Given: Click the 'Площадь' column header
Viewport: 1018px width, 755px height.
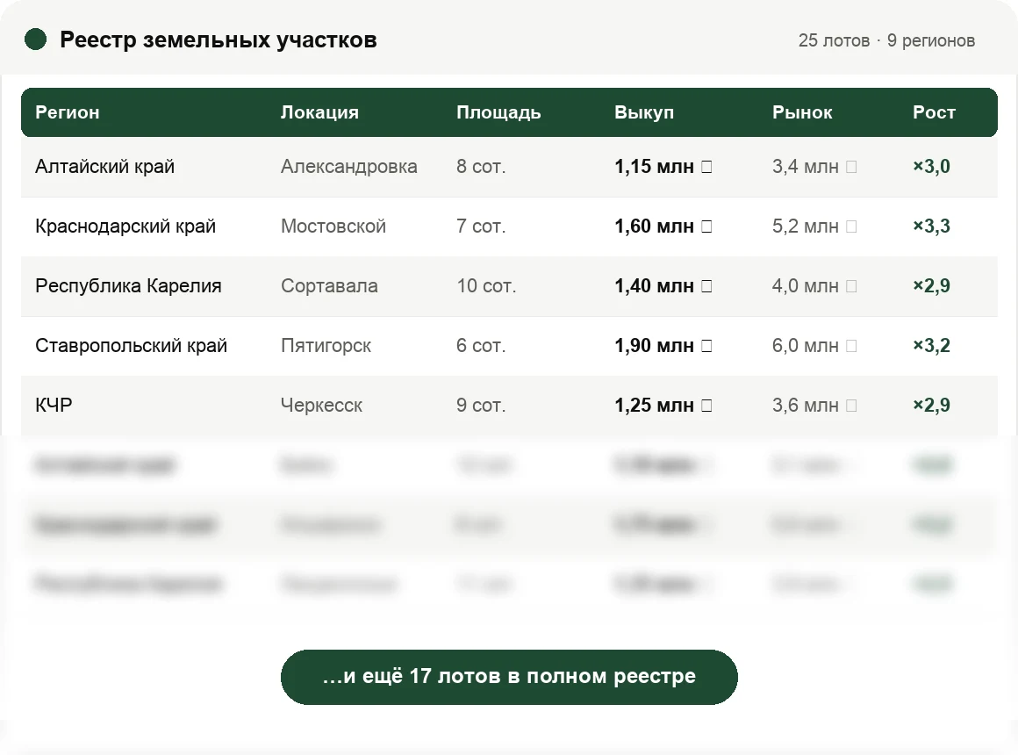Looking at the screenshot, I should click(x=498, y=112).
